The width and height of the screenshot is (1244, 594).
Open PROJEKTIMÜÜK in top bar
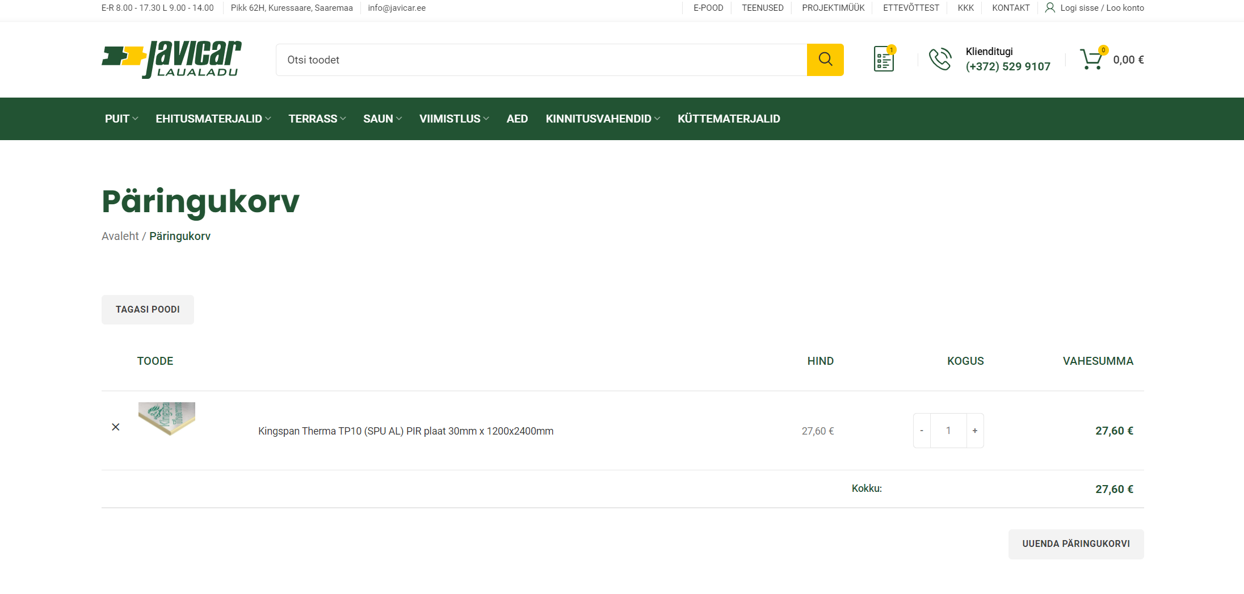click(x=833, y=8)
